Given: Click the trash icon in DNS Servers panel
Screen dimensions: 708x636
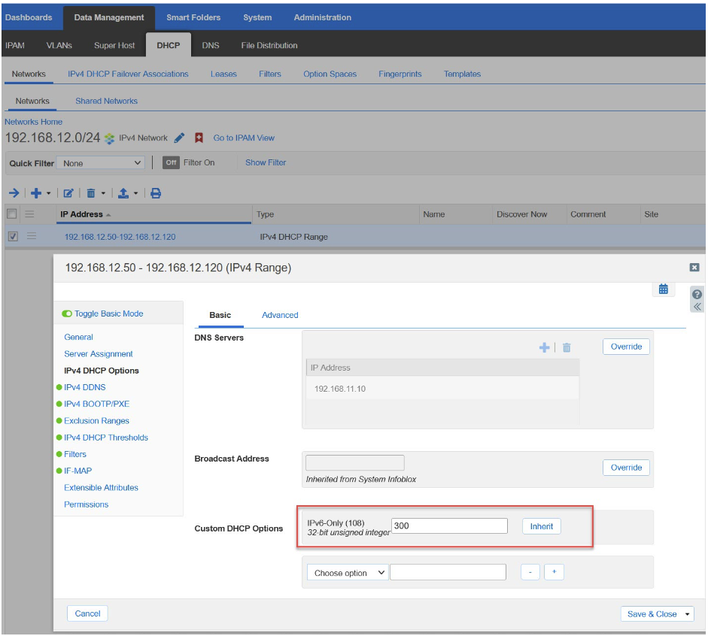Looking at the screenshot, I should (567, 347).
